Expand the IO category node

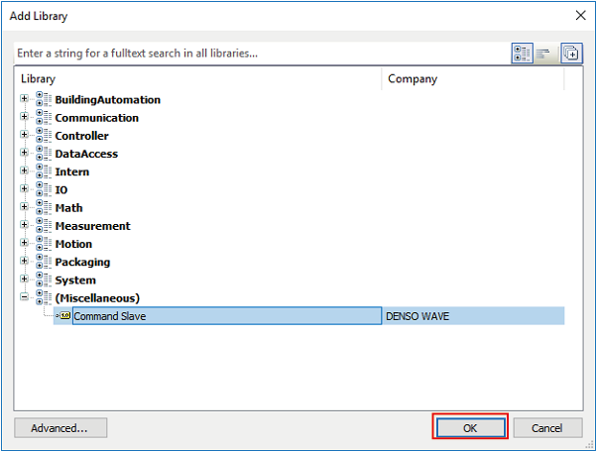point(25,189)
